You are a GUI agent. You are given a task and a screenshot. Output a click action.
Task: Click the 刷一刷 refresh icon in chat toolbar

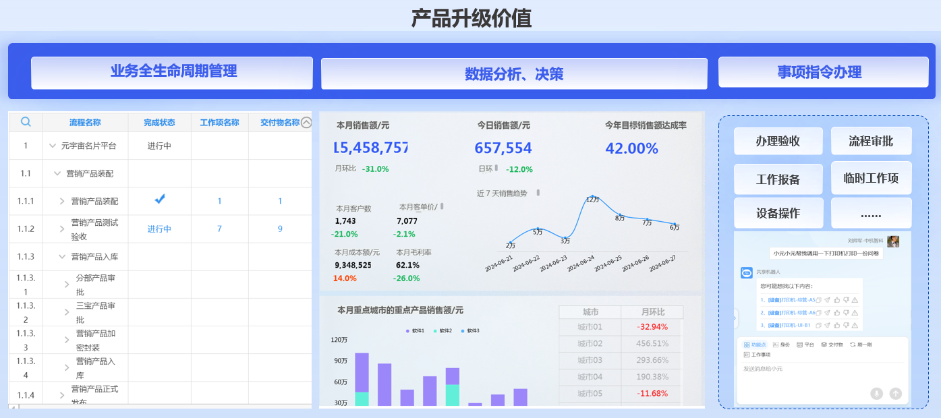coord(853,345)
